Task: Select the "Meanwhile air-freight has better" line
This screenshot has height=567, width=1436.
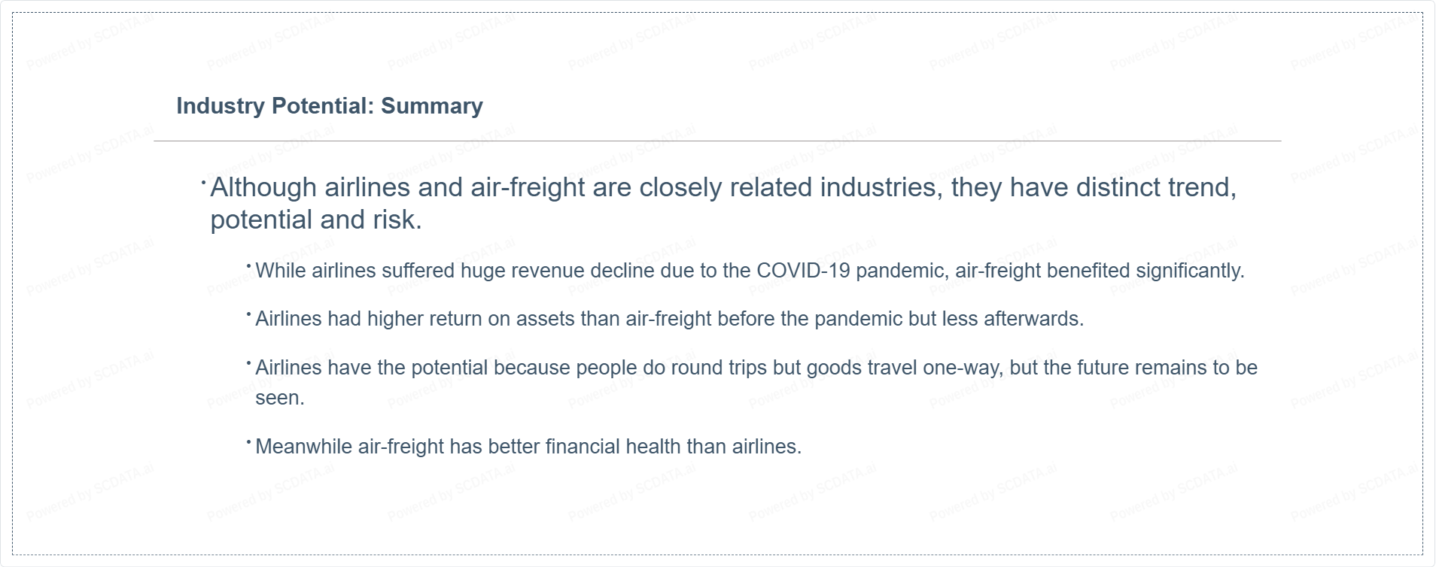Action: (x=528, y=447)
